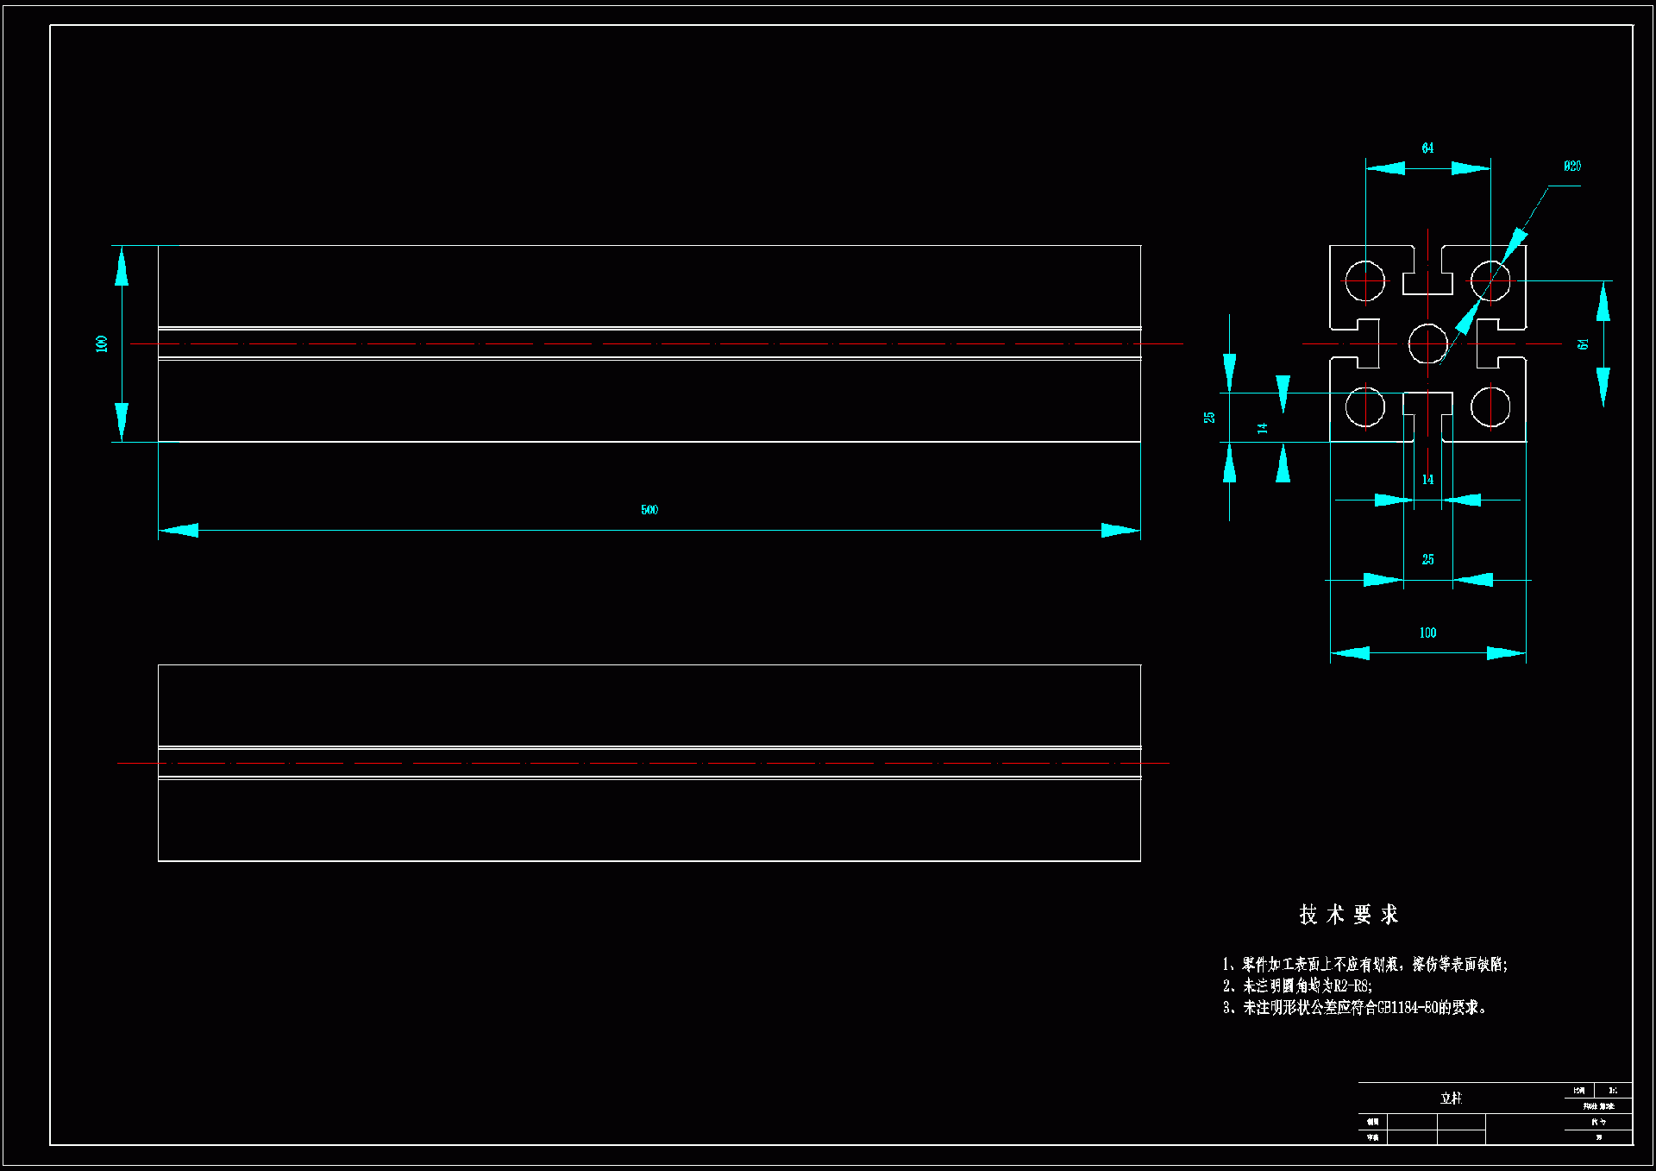The height and width of the screenshot is (1171, 1656).
Task: Click the bottom-right hole of cross-section
Action: coord(1490,406)
